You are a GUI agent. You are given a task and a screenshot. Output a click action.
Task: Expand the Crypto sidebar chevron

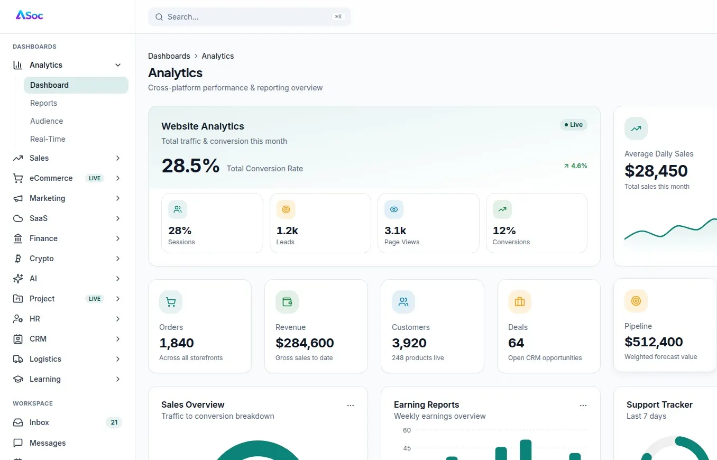pos(118,259)
